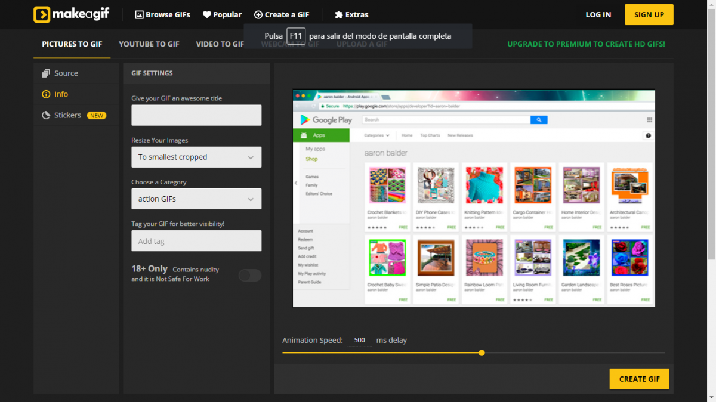
Task: Click the GIF preview image
Action: tap(474, 199)
